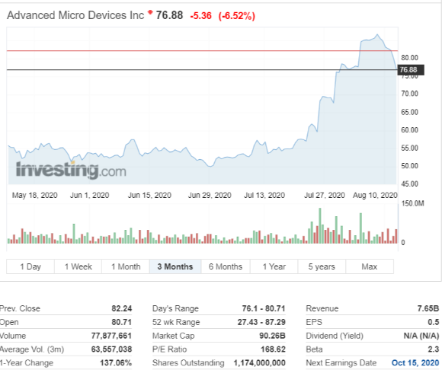Click the Beta label
This screenshot has height=370, width=442.
tap(314, 349)
